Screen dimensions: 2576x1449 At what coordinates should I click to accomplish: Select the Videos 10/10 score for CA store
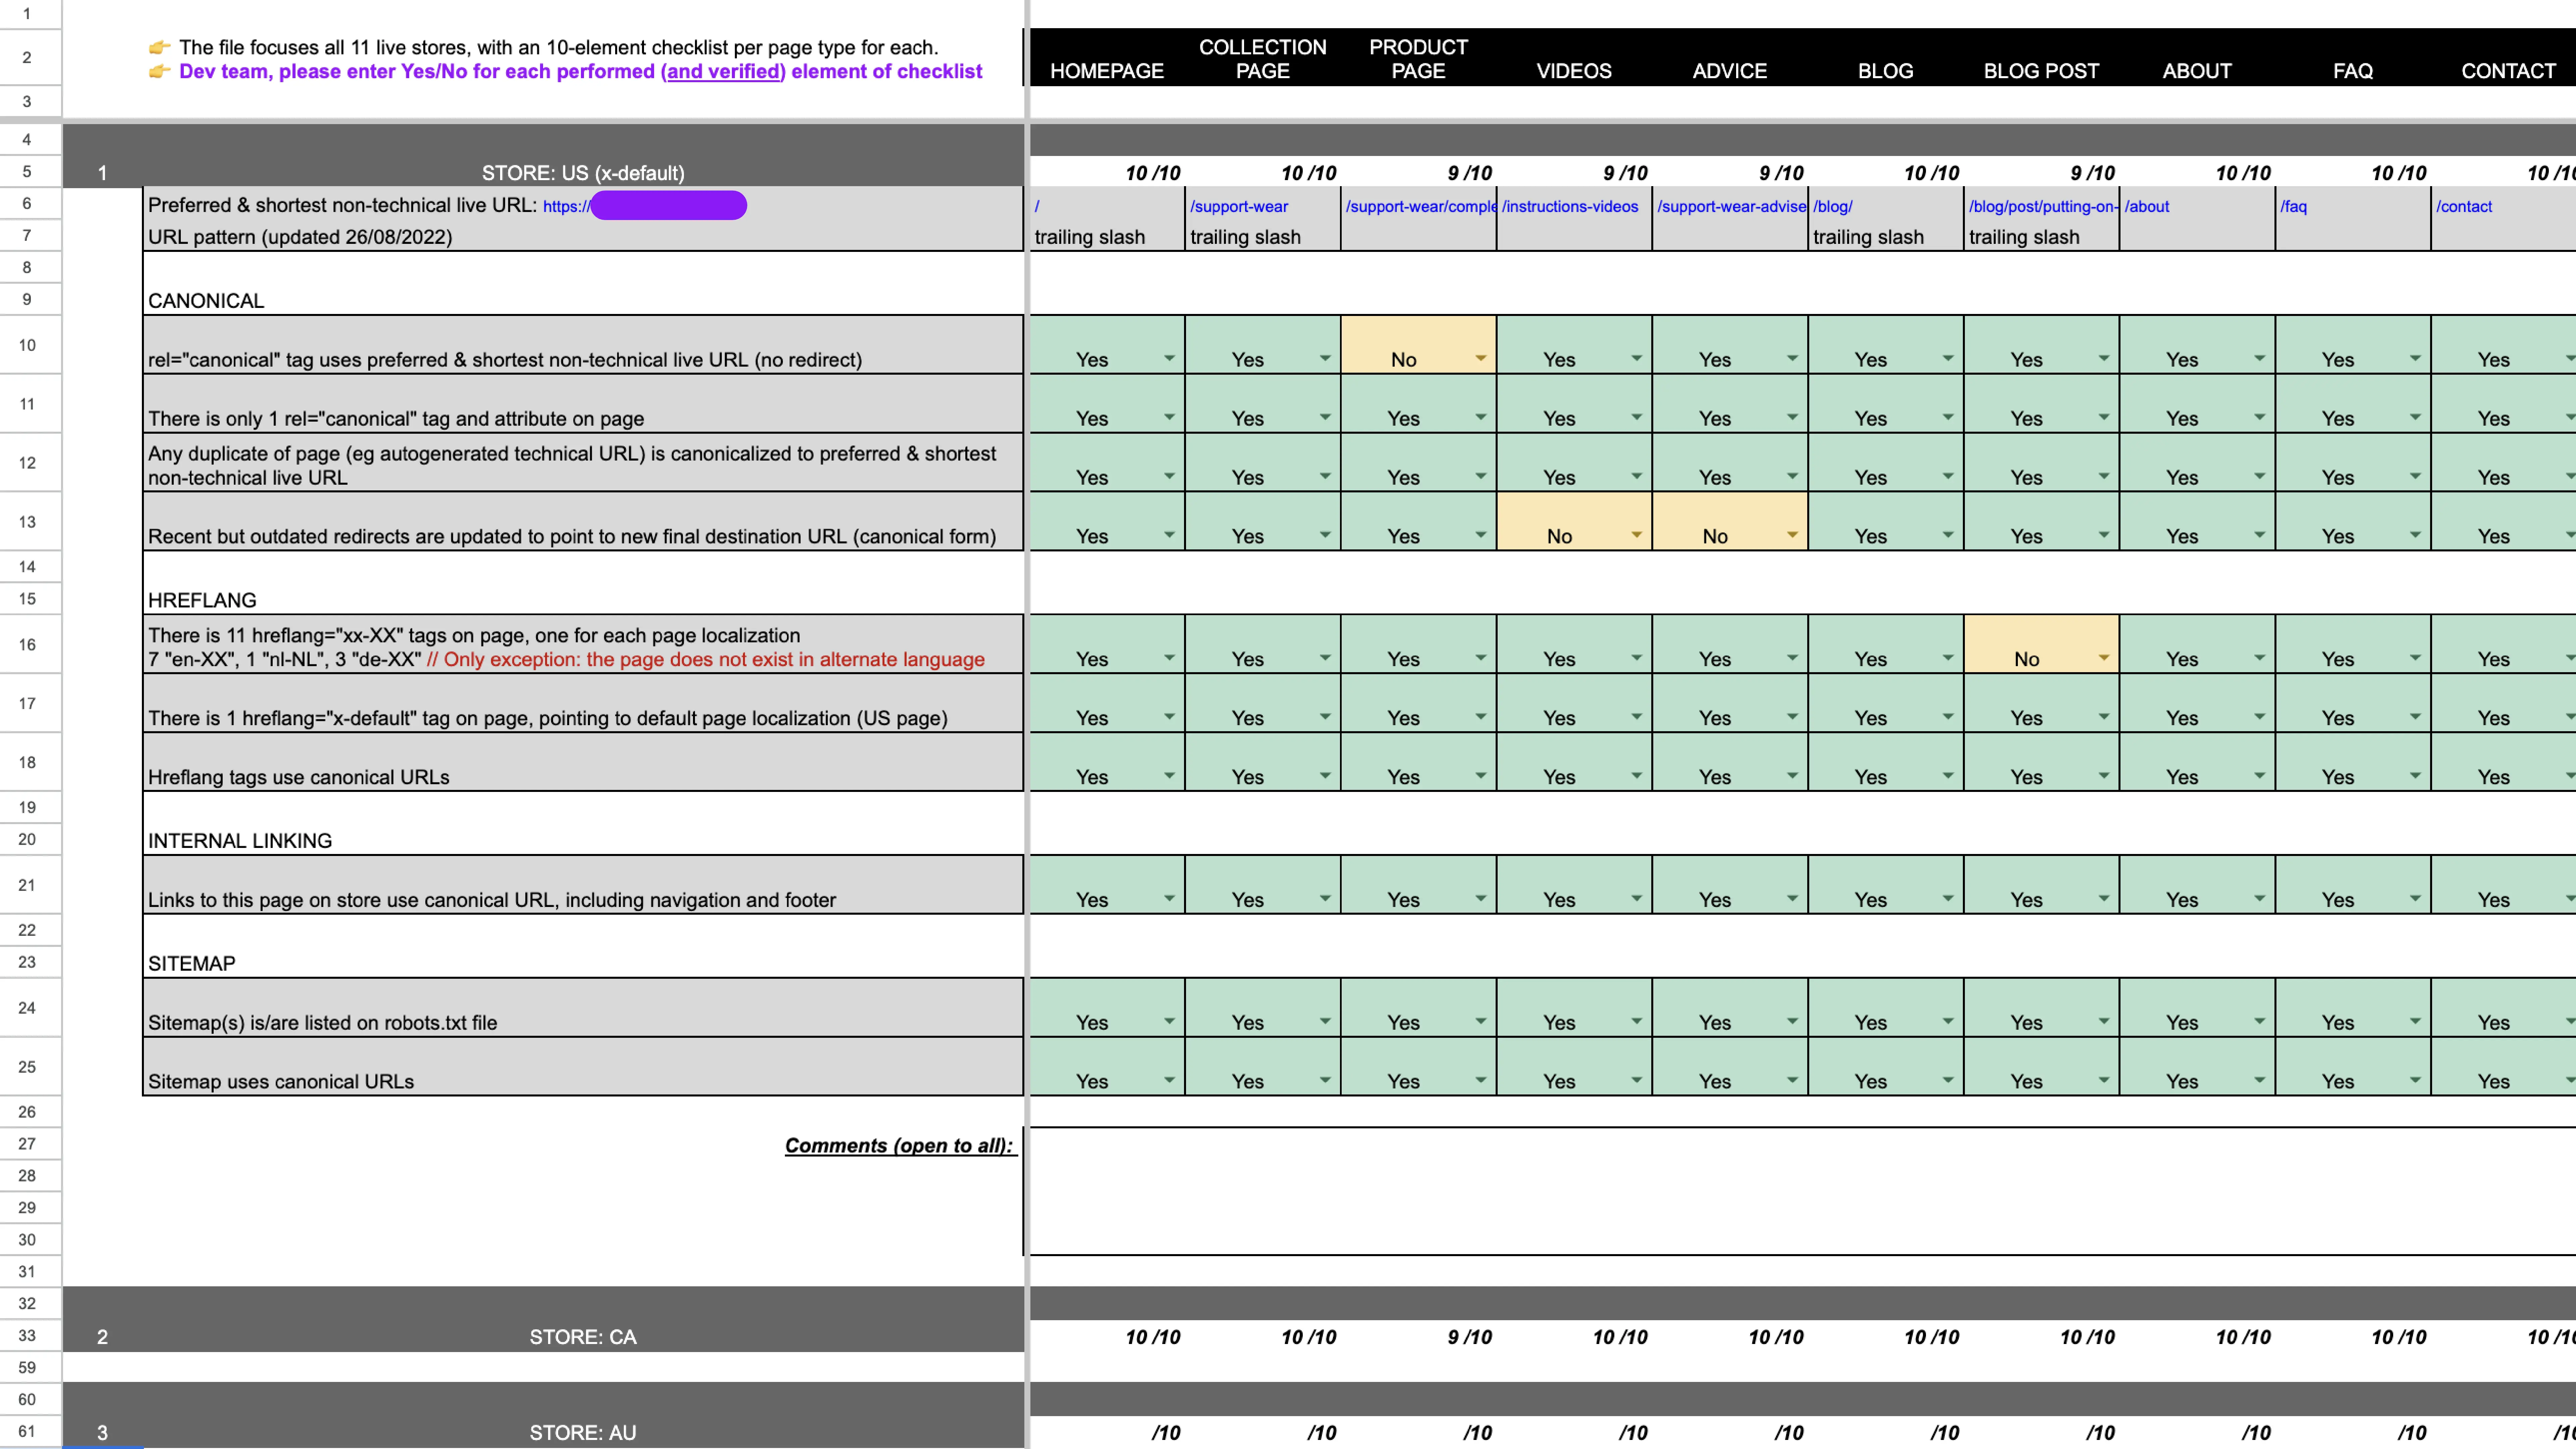(1574, 1336)
